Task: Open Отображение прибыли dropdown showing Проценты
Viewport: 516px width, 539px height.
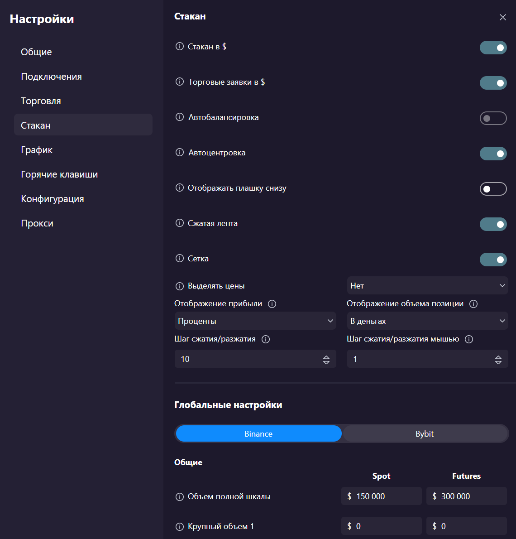Action: point(255,321)
